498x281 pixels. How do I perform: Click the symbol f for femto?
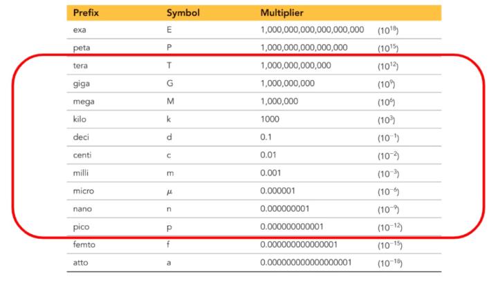(x=168, y=244)
